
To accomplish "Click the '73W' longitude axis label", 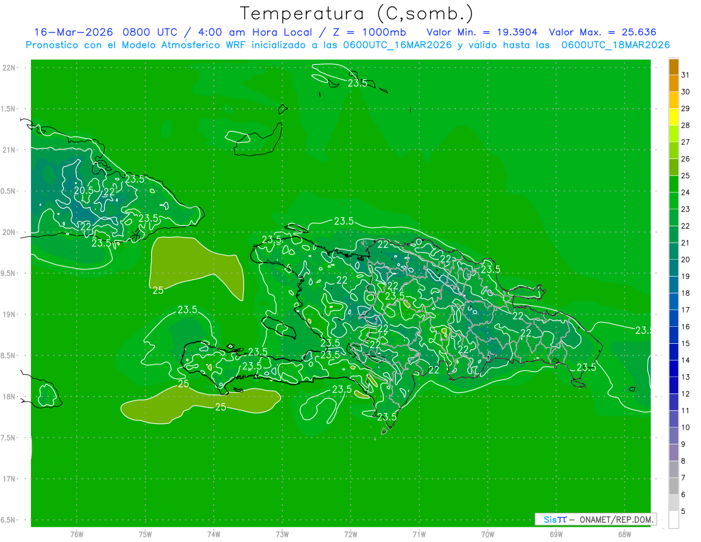I will (x=282, y=534).
